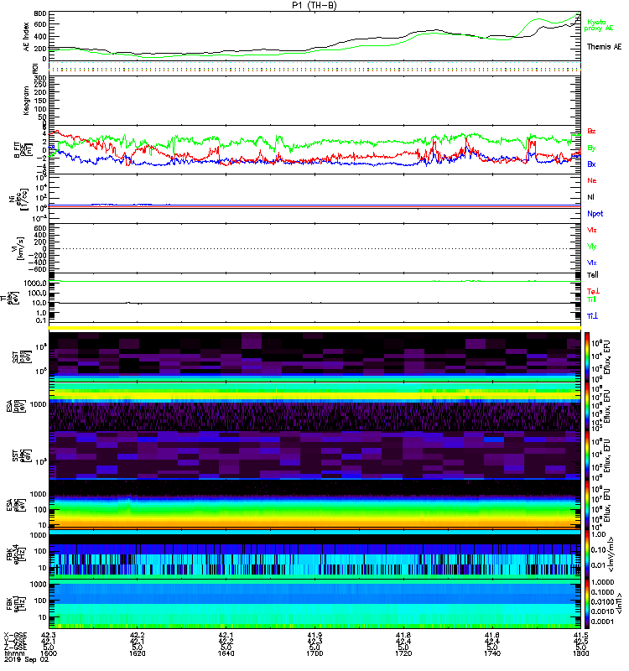Click the SST elec Eflux color bar

pyautogui.click(x=586, y=455)
